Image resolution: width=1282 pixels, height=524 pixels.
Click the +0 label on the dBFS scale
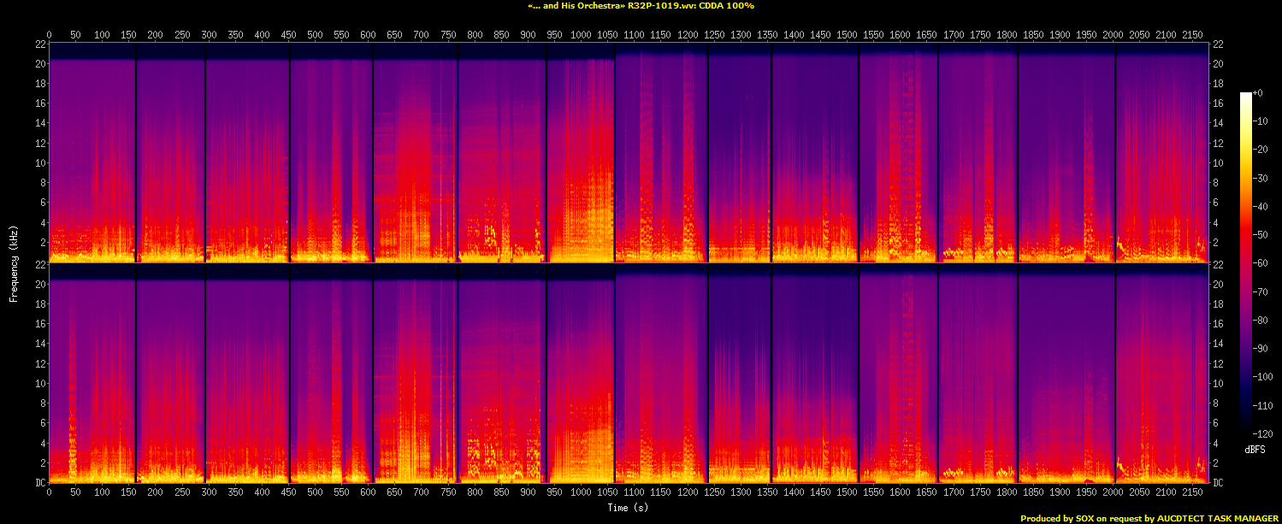click(x=1258, y=92)
